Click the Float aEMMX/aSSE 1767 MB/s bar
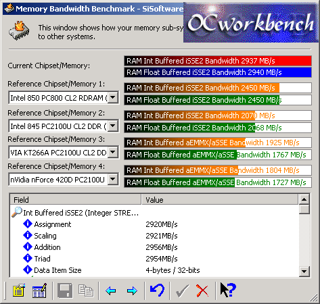Screen dimensions: 320x304 (218, 155)
